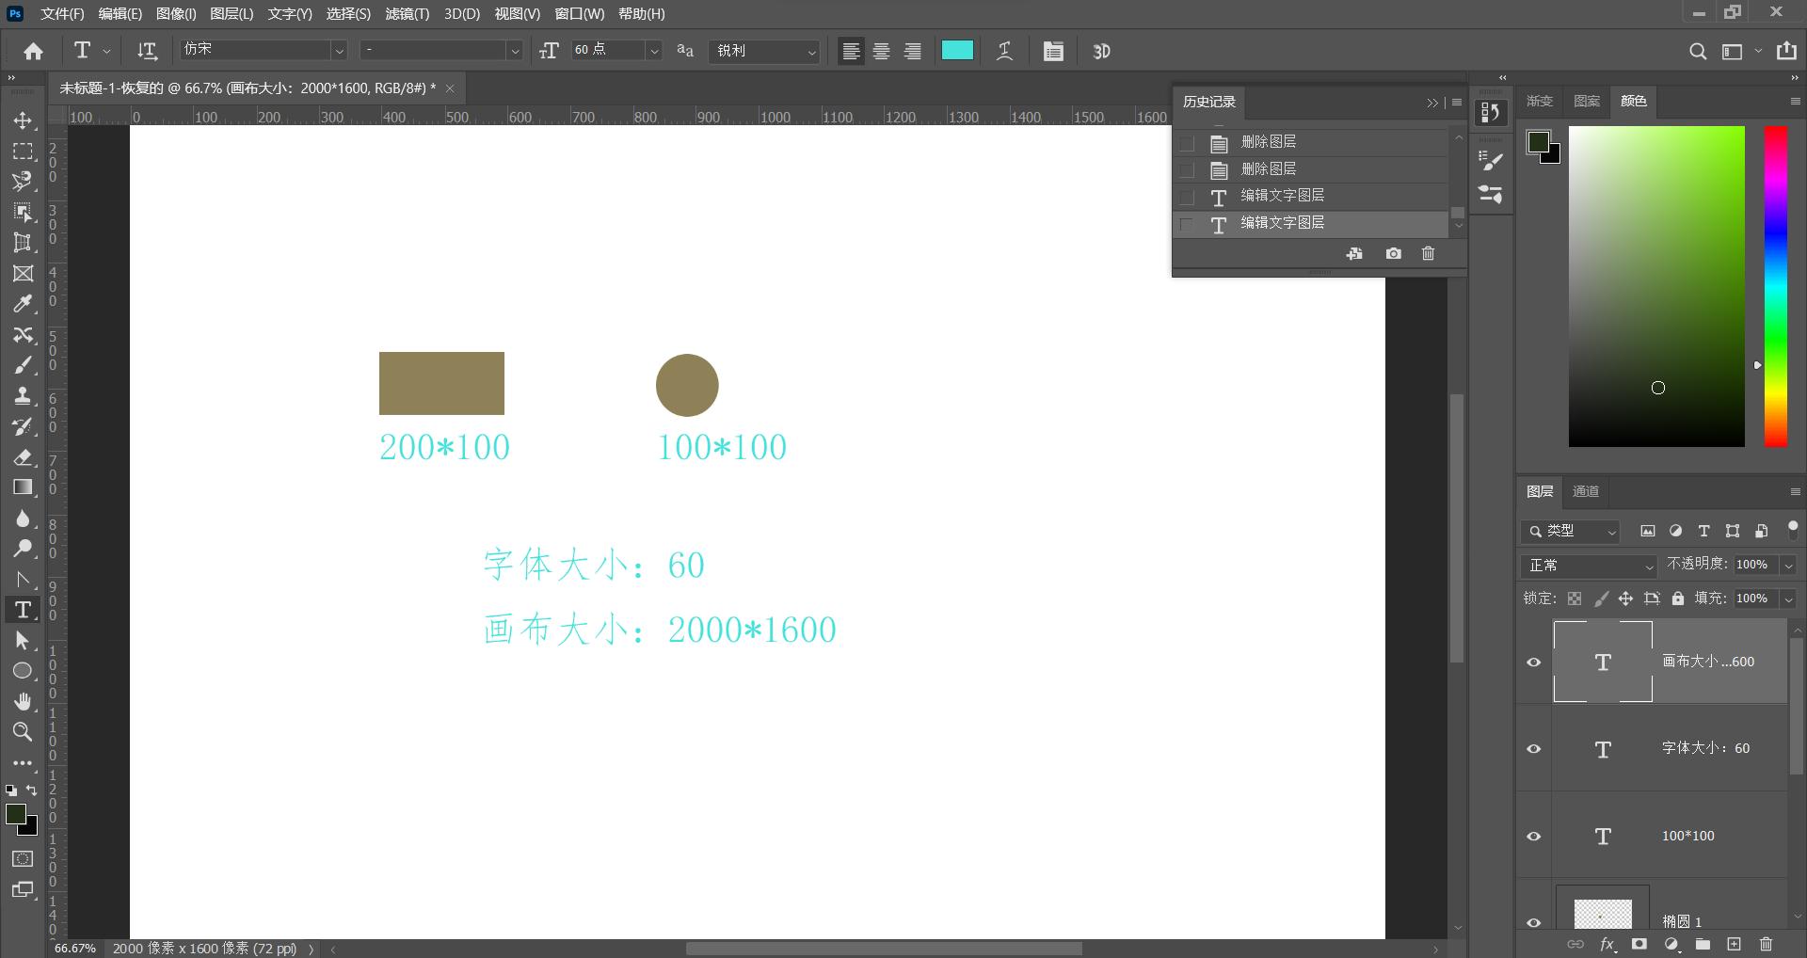Select the Eyedropper tool
Screen dimensions: 1807x958
[24, 304]
